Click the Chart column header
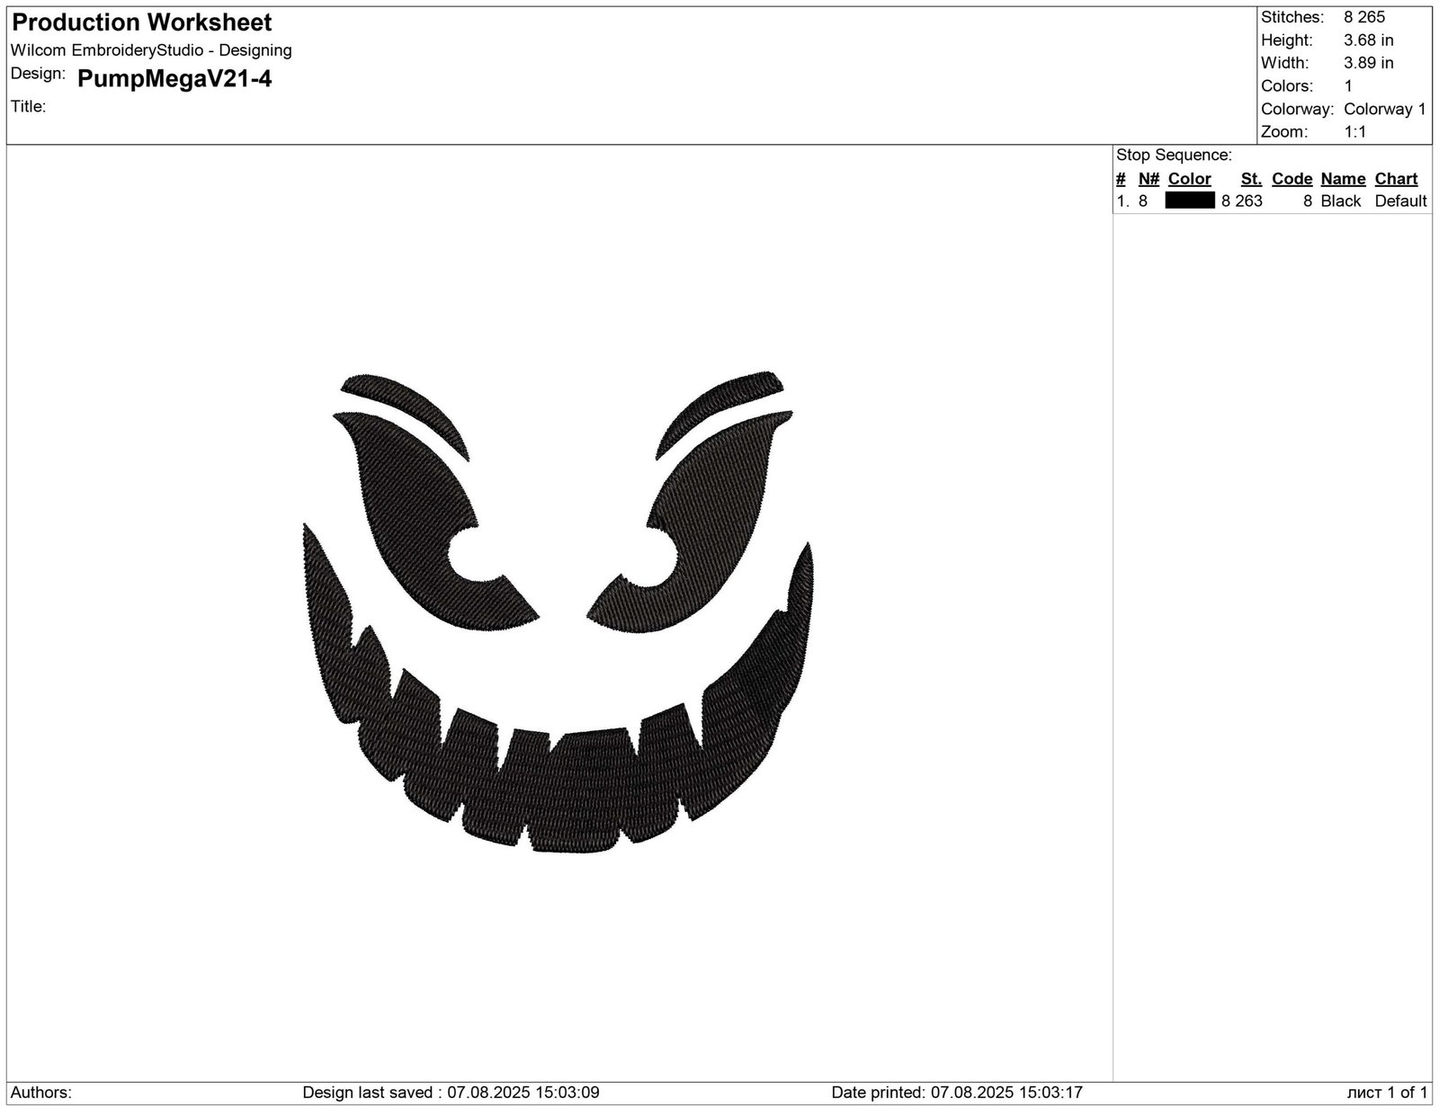This screenshot has width=1439, height=1107. point(1396,178)
